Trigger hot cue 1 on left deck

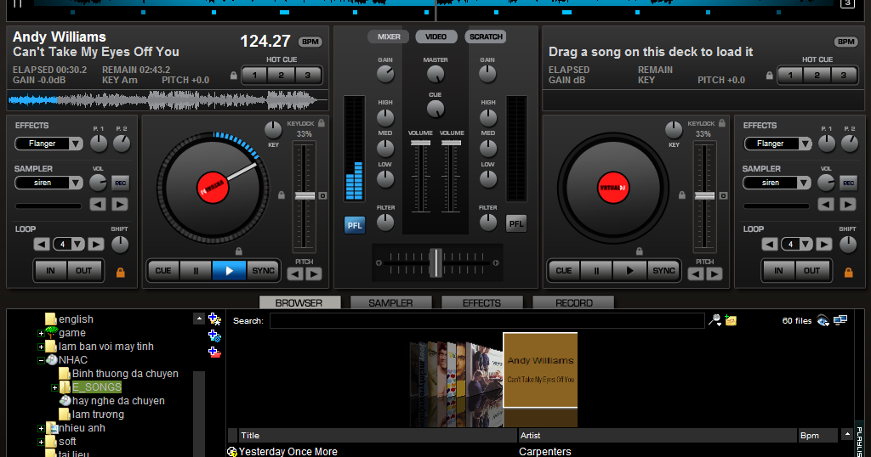pyautogui.click(x=255, y=76)
